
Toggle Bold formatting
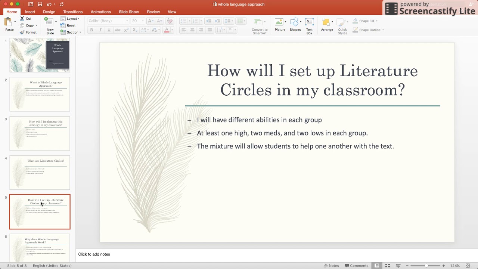[x=91, y=30]
